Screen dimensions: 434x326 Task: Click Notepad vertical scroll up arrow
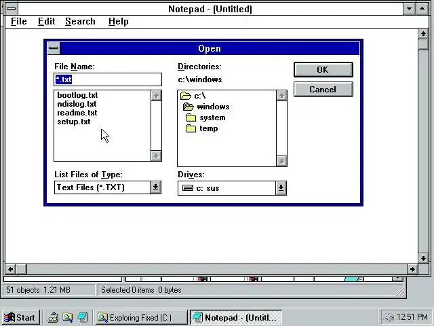423,34
